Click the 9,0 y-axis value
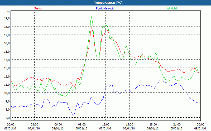Screen dimensions: 211x131 coord(8,101)
